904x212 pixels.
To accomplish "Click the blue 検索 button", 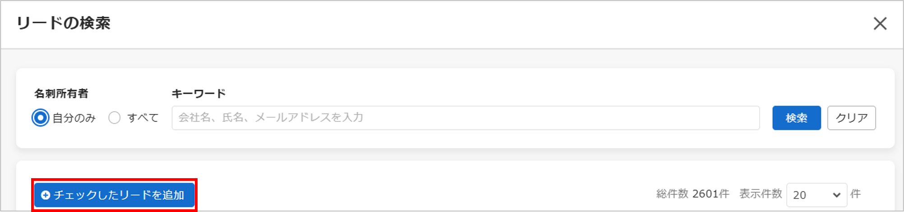I will [797, 118].
